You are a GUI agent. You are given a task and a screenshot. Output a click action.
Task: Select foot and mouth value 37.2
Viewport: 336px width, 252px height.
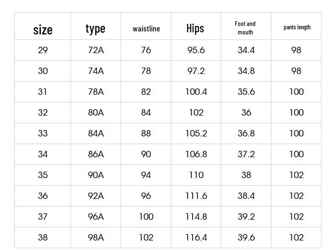(246, 154)
